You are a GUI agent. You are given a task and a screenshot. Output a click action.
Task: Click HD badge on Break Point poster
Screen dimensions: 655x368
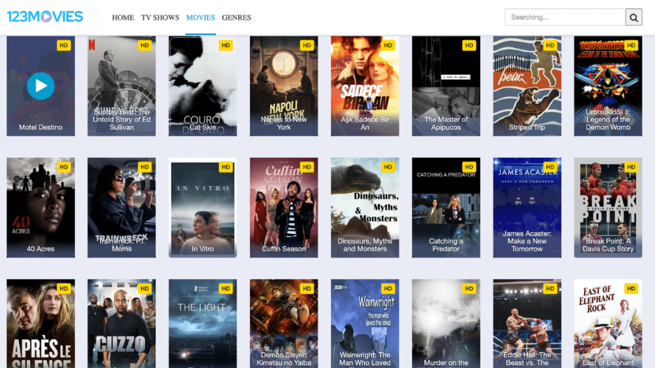click(631, 167)
